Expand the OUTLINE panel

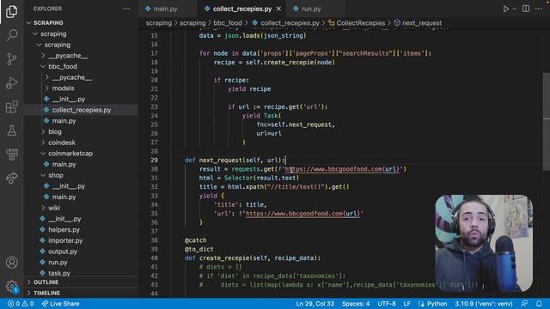46,282
